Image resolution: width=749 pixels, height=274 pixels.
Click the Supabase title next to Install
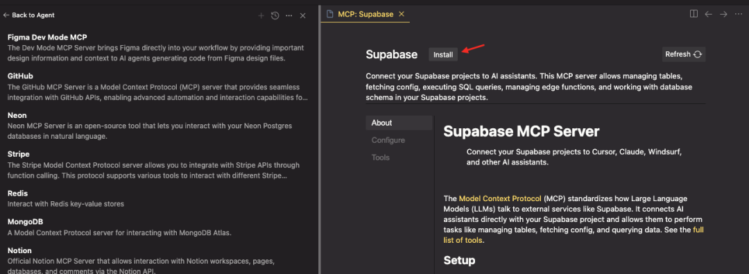(392, 55)
